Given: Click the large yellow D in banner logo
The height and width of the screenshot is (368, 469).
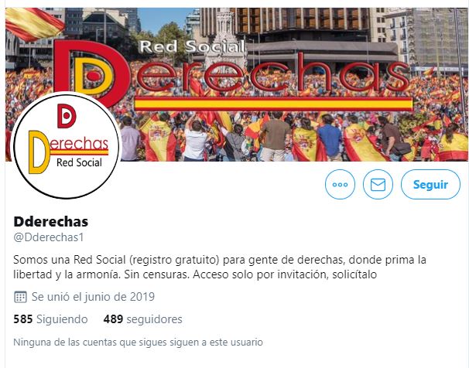Looking at the screenshot, I should [x=94, y=76].
